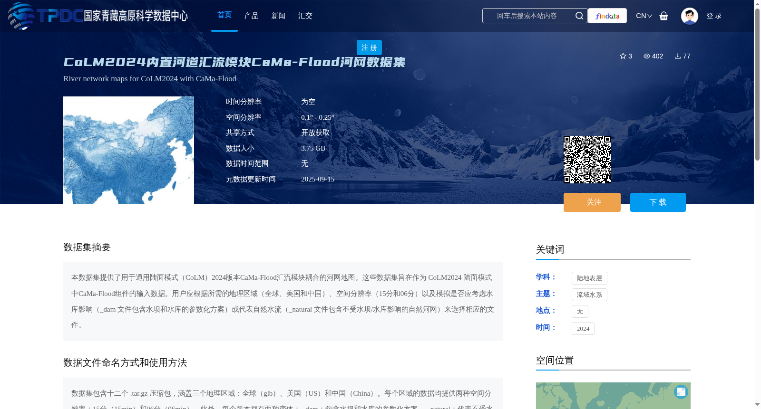Screen dimensions: 761x409
Task: Click the magnifier search icon
Action: (x=579, y=16)
